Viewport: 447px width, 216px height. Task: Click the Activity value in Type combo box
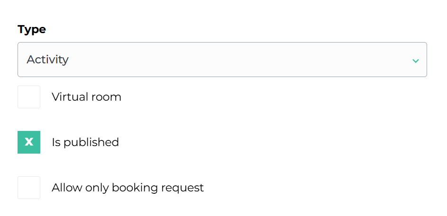tap(48, 60)
